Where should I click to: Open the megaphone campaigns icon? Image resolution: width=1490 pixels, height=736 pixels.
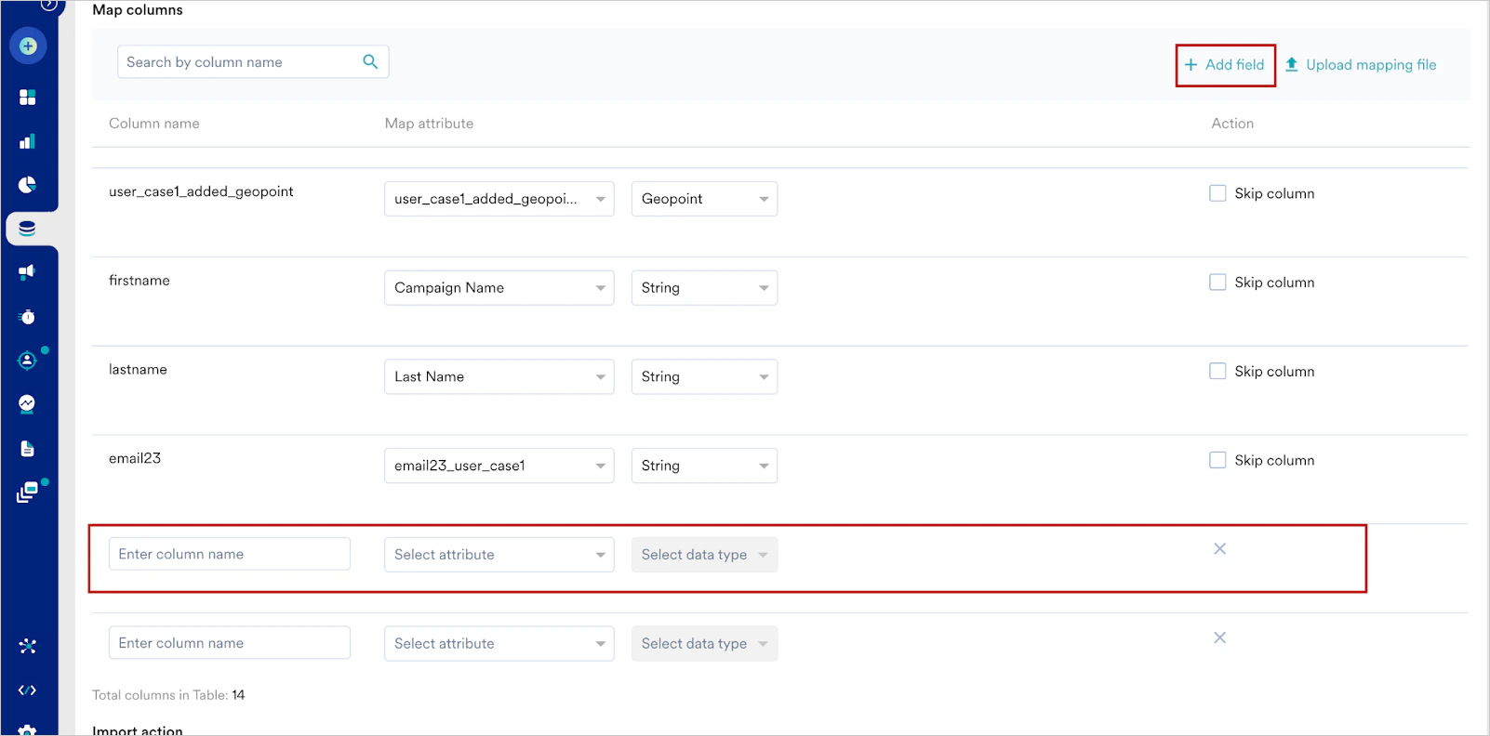[x=28, y=272]
